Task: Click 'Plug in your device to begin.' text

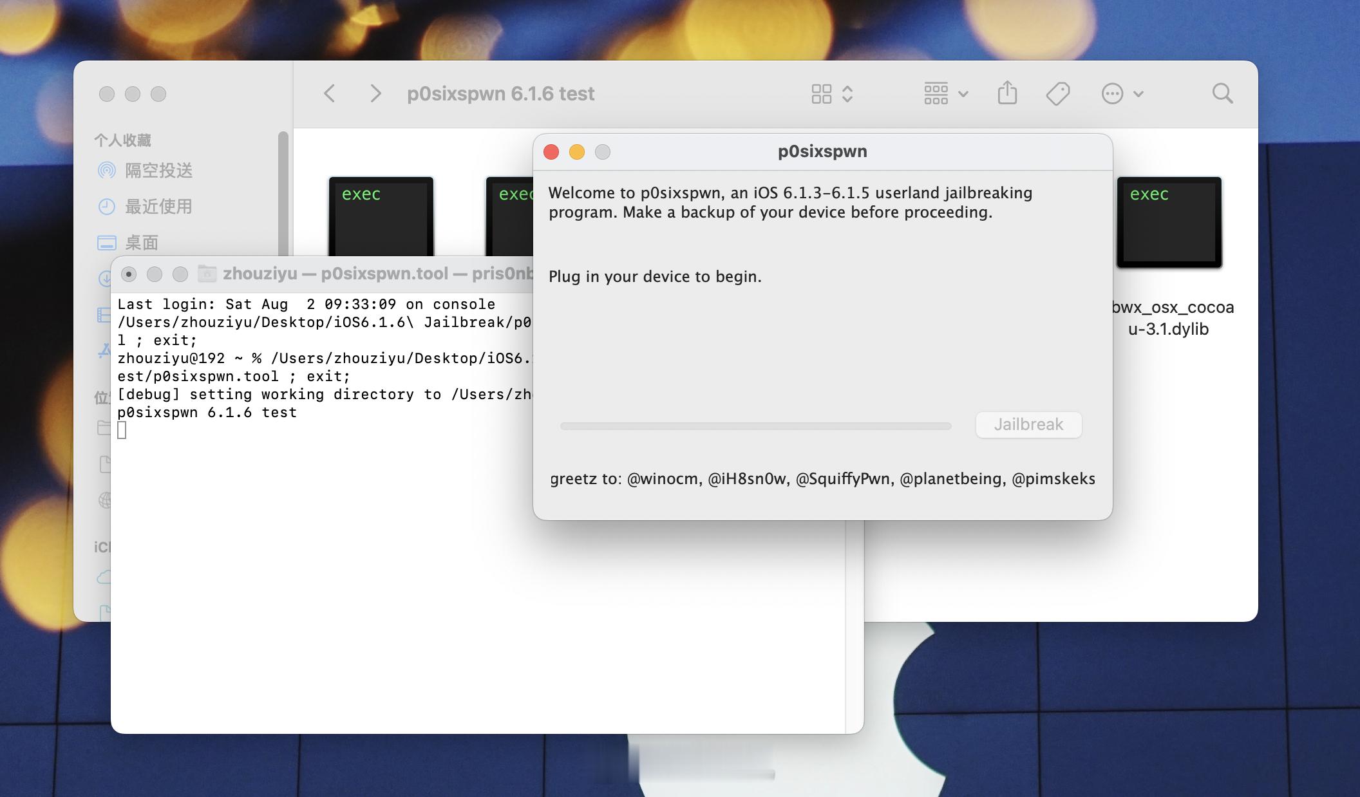Action: [655, 277]
